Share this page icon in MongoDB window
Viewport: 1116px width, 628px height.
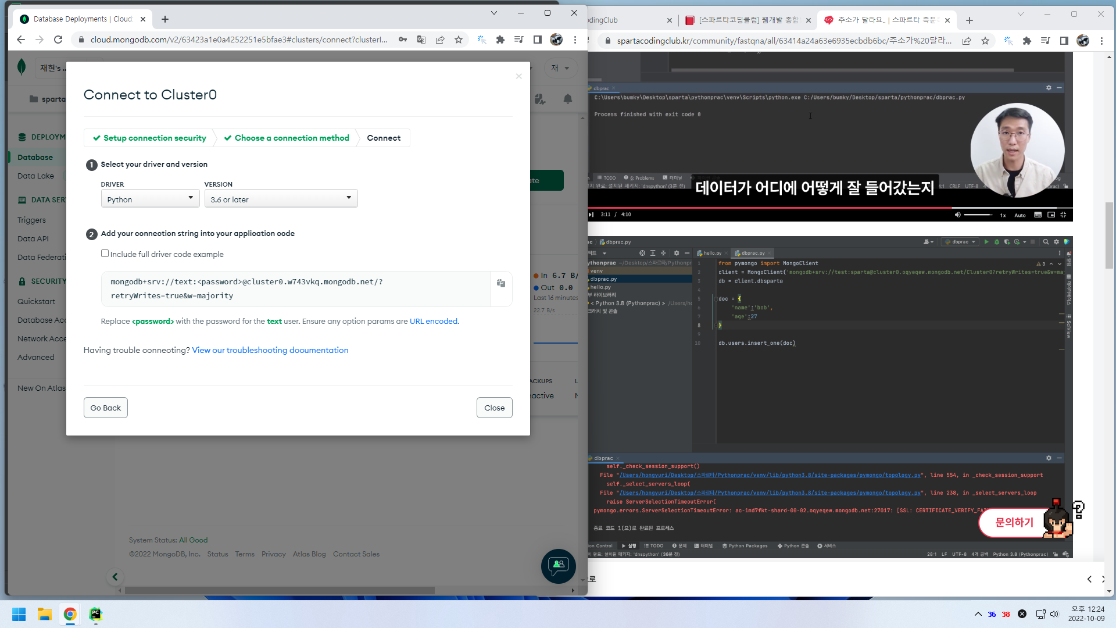click(x=440, y=40)
